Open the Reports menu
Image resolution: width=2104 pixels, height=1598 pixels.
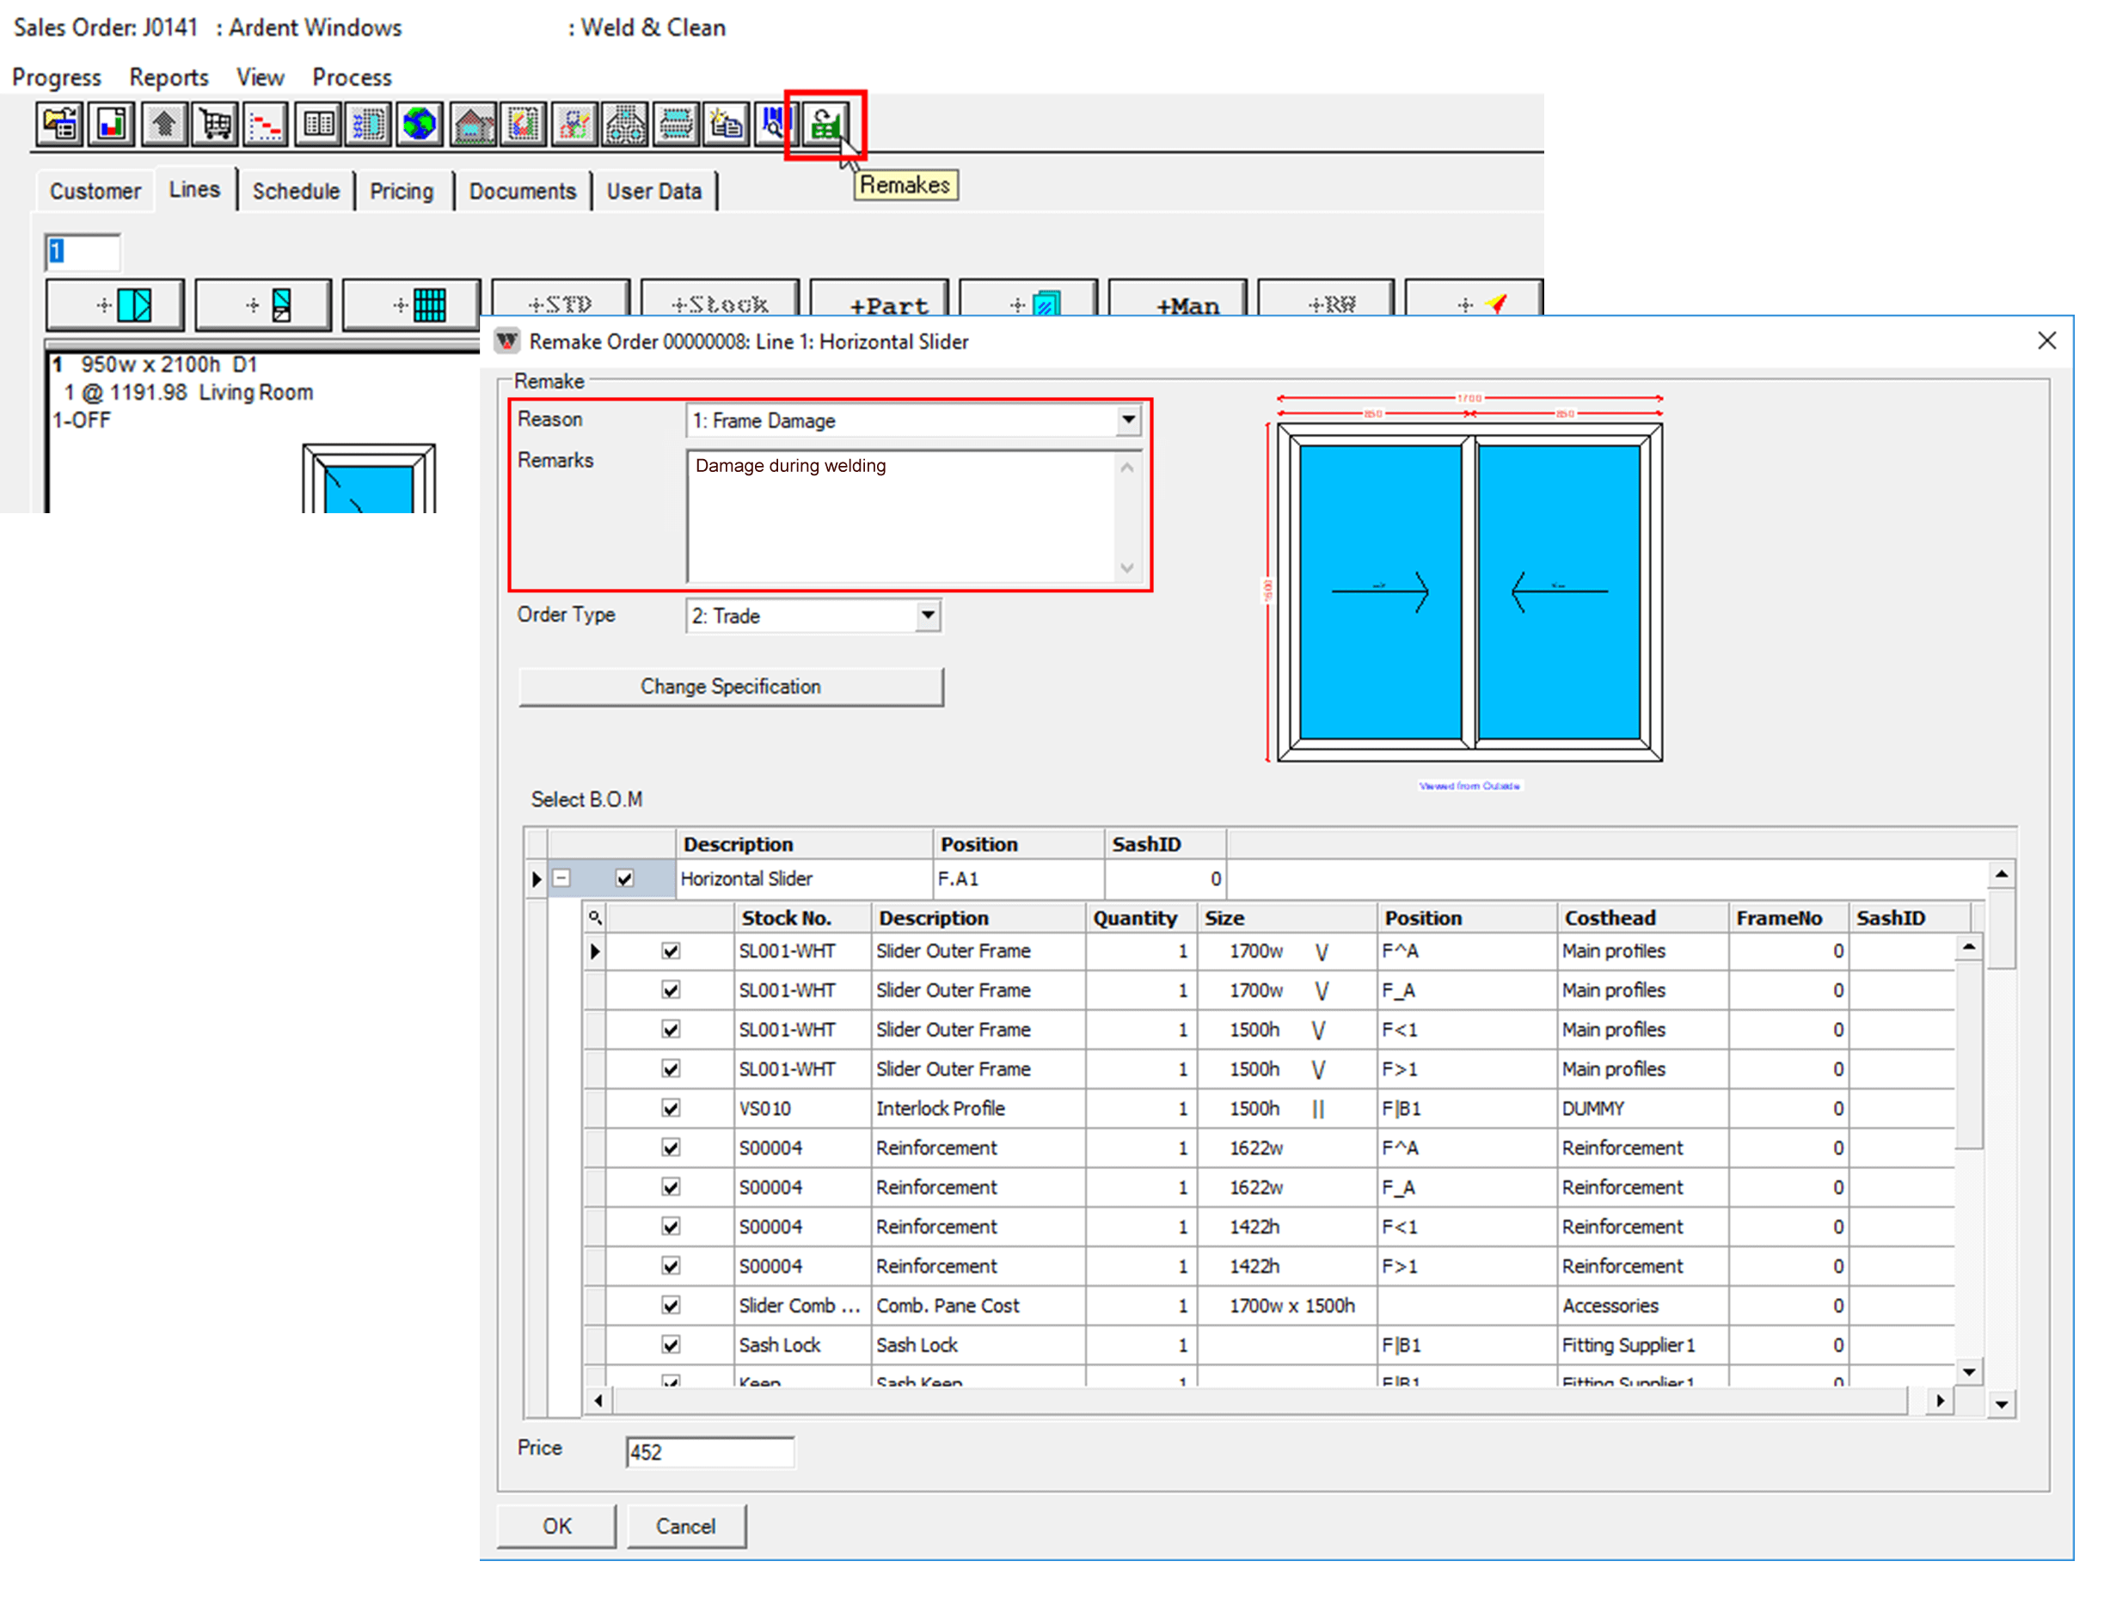[x=169, y=77]
